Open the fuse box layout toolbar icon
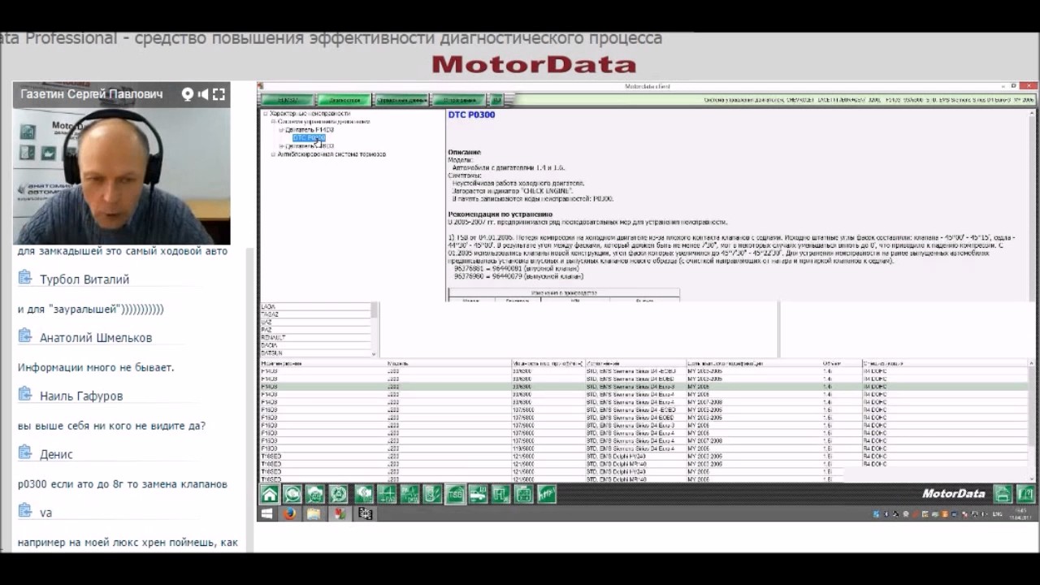Viewport: 1040px width, 585px height. point(501,493)
